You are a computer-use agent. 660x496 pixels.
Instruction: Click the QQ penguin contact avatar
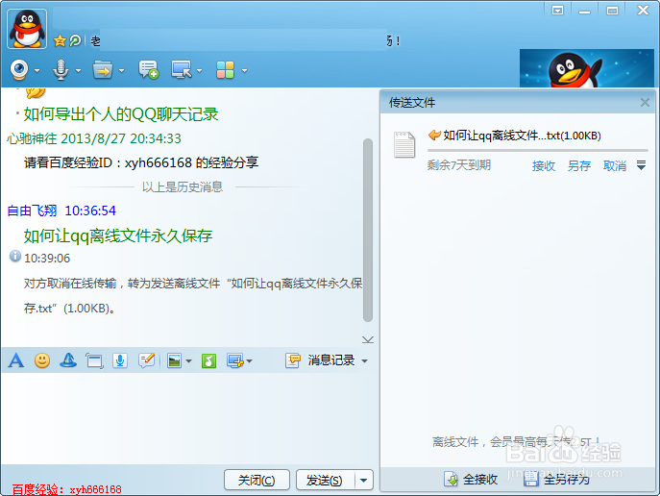(27, 29)
